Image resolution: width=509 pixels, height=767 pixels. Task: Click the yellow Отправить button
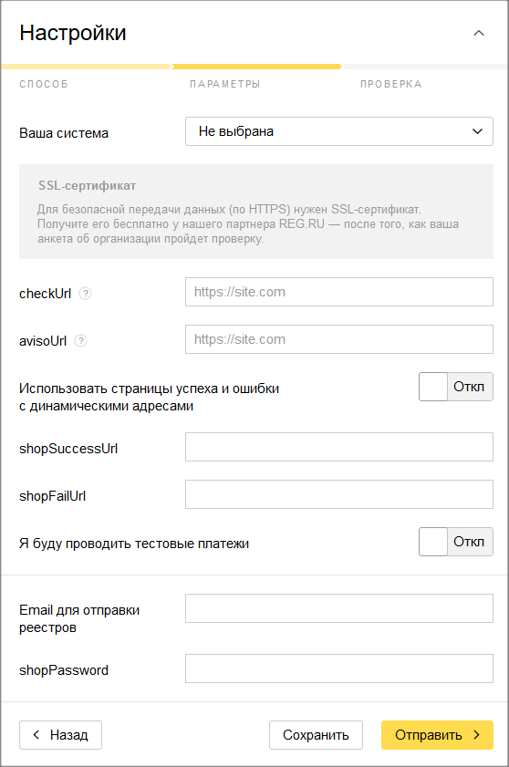437,735
